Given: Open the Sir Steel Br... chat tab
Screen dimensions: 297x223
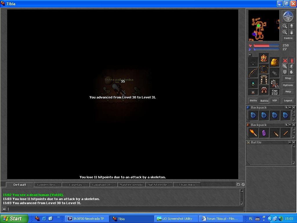Looking at the screenshot, I should (159, 185).
